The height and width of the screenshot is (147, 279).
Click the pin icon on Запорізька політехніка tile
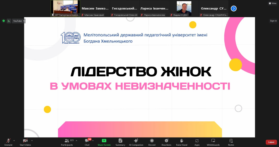(53, 15)
